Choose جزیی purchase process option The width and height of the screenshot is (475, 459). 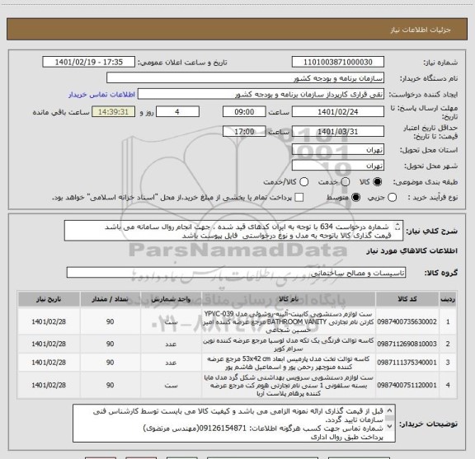[392, 198]
